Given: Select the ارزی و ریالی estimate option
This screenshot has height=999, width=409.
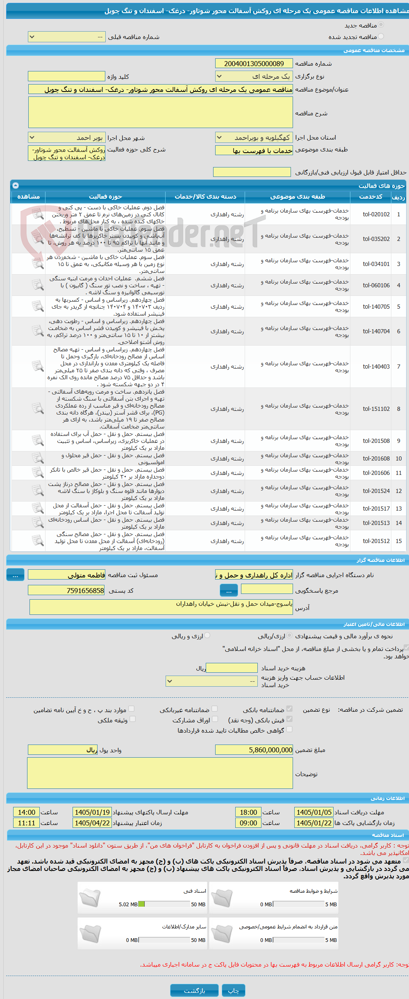Looking at the screenshot, I should point(207,635).
